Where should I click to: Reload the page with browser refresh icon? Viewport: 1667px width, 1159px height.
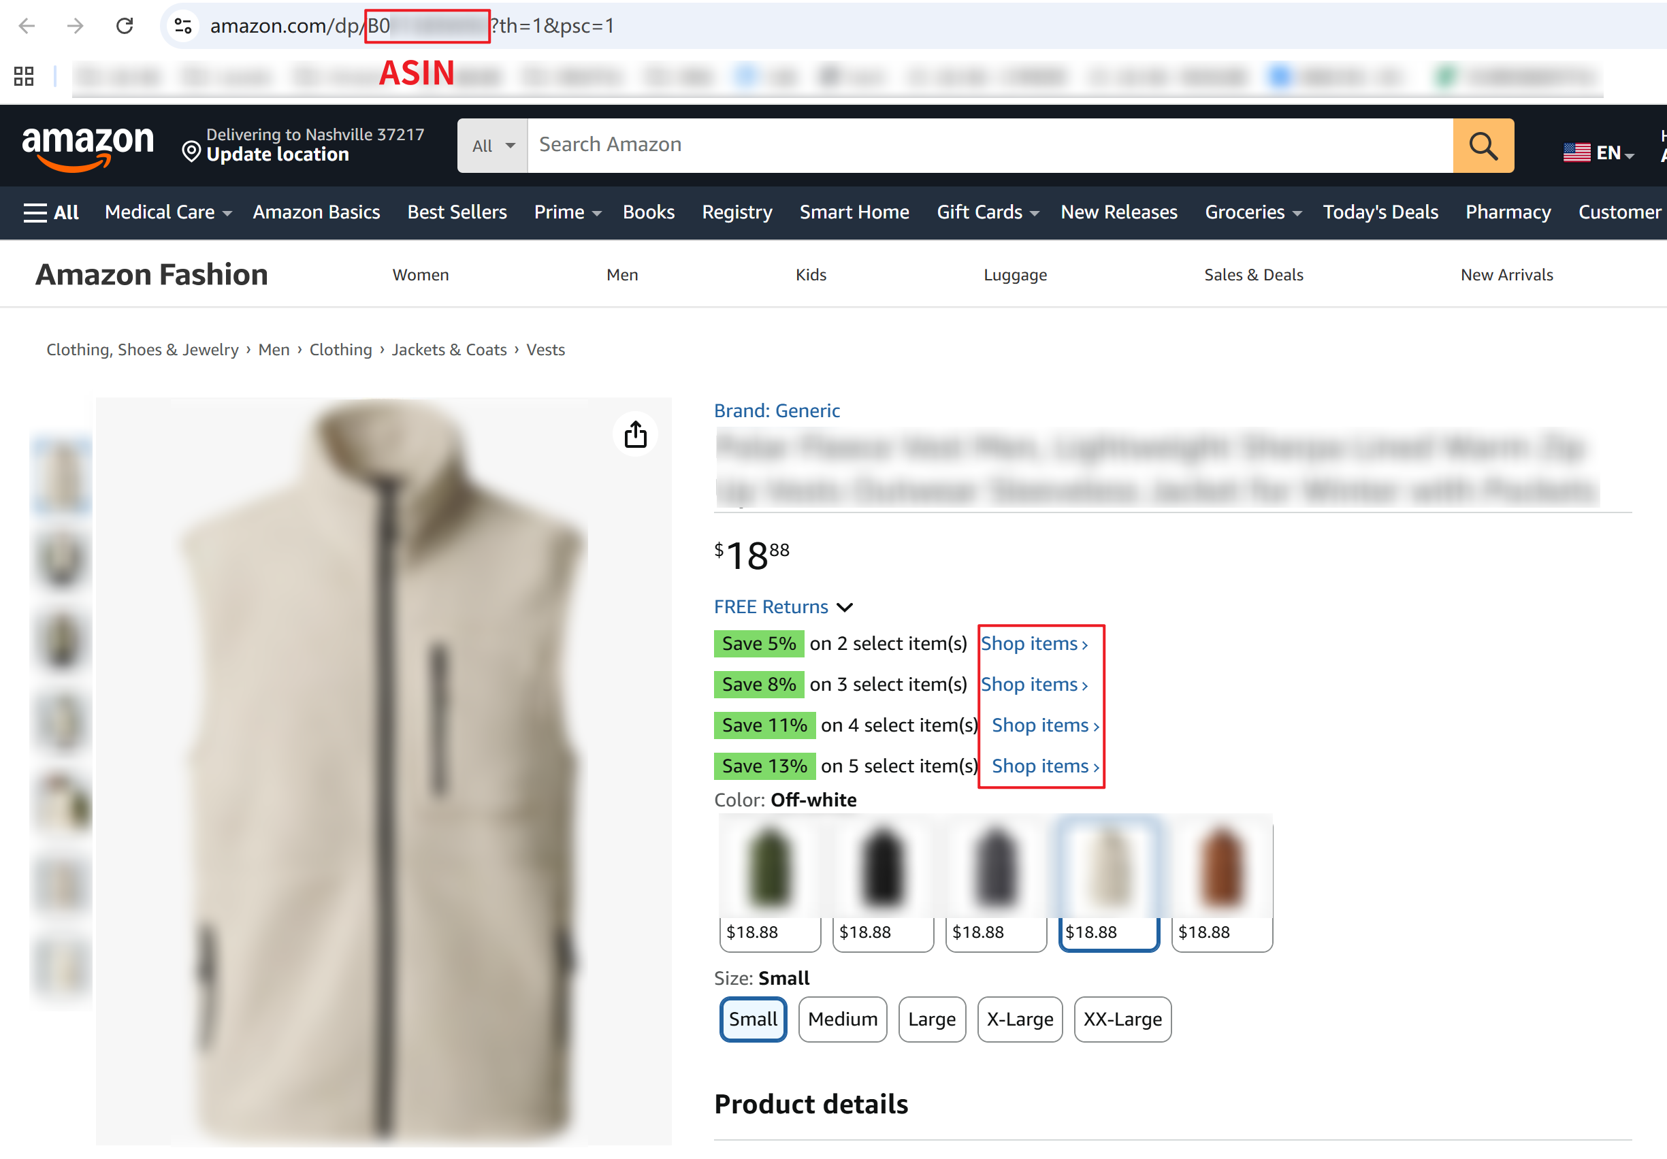pos(125,26)
